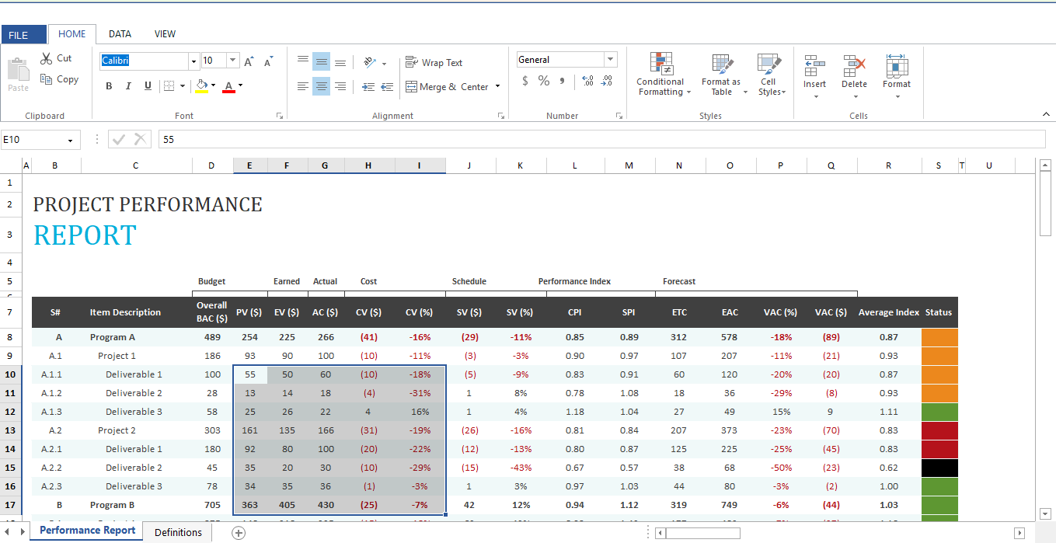Toggle Italic formatting
1056x543 pixels.
coord(128,86)
